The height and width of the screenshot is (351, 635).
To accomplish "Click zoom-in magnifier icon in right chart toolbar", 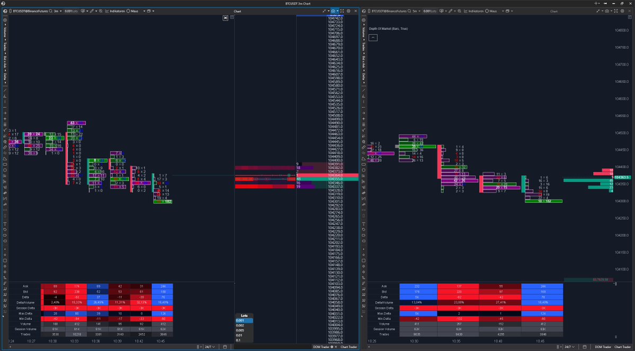I will click(x=459, y=11).
